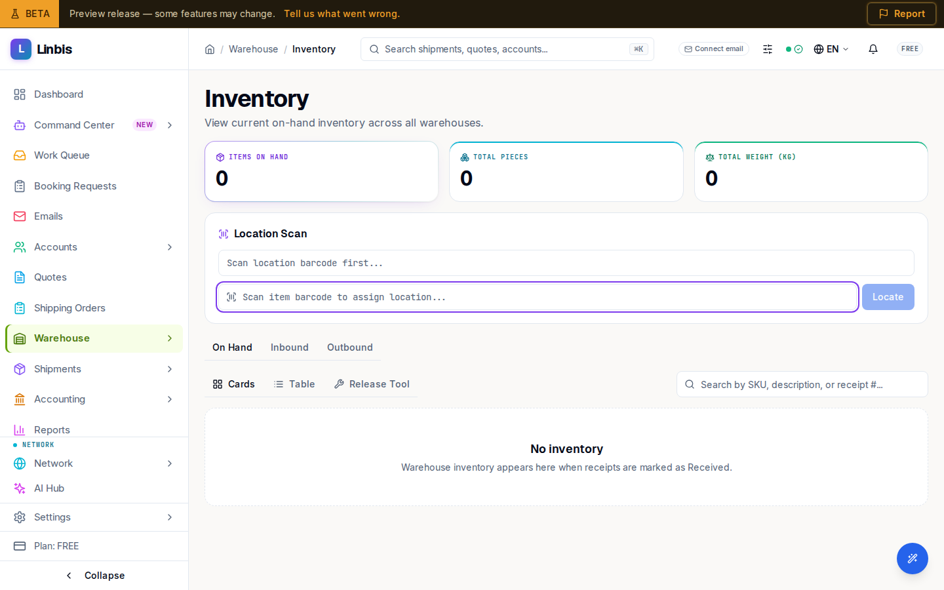Screen dimensions: 944x590
Task: Focus the scan location barcode field
Action: pyautogui.click(x=566, y=263)
